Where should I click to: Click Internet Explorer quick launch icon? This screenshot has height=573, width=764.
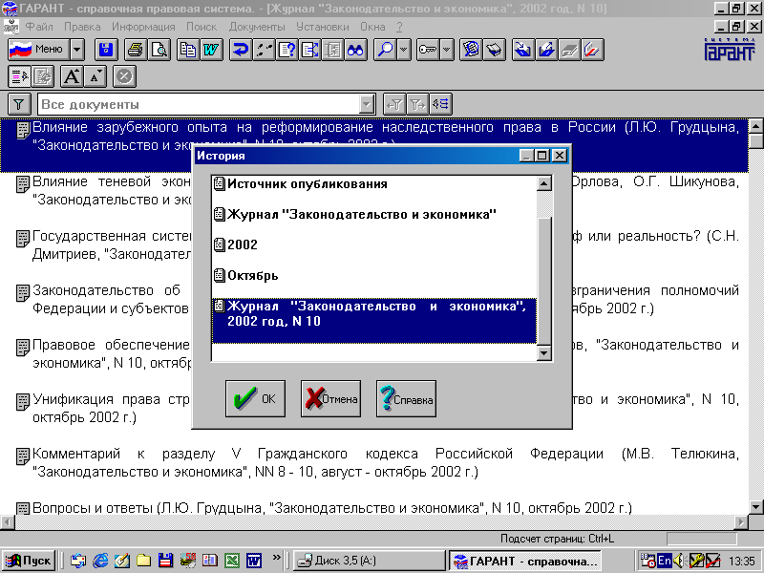pyautogui.click(x=100, y=561)
